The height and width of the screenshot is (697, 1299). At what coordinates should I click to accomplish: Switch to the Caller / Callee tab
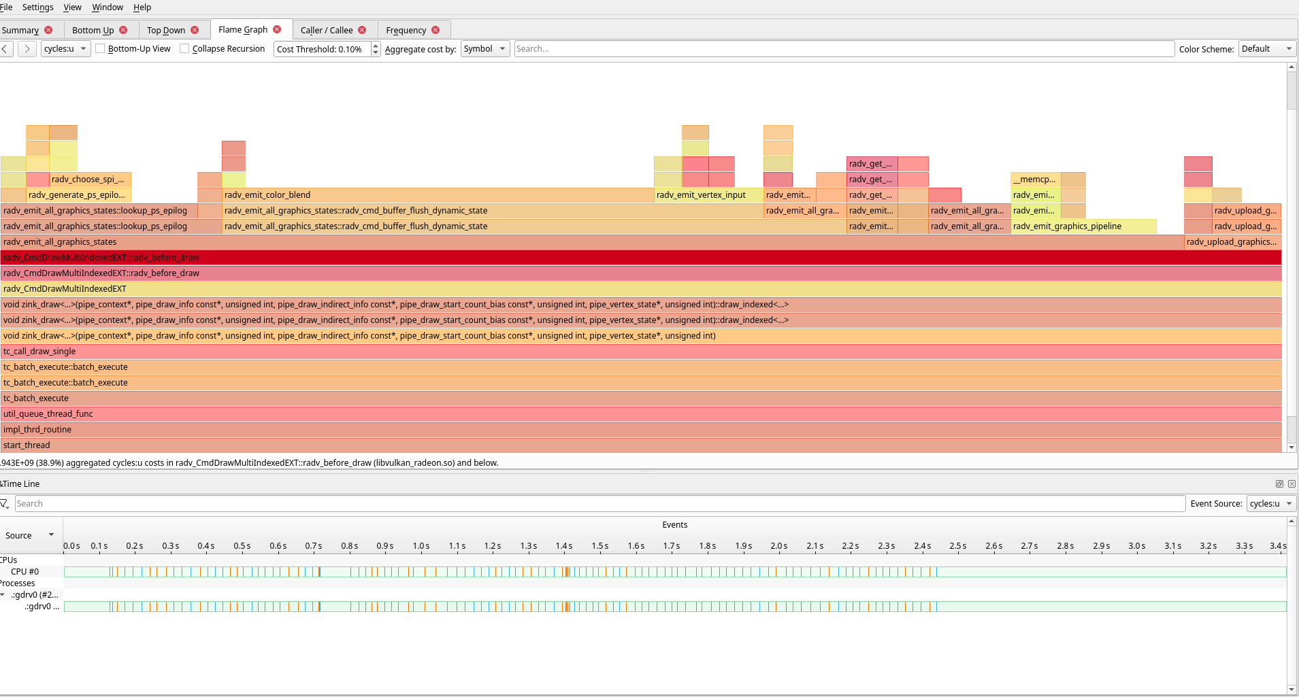pyautogui.click(x=327, y=30)
